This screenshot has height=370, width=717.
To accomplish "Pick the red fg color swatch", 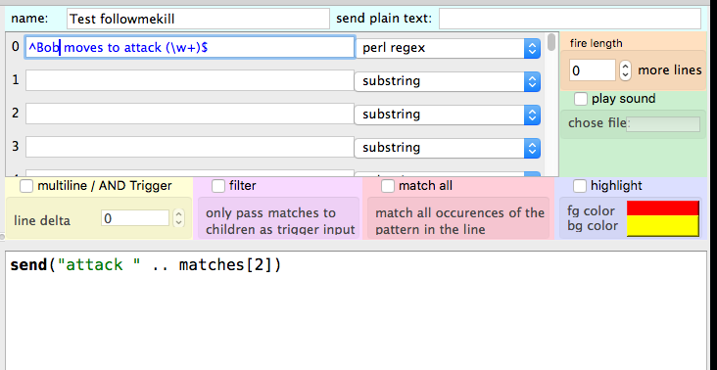I will point(662,208).
